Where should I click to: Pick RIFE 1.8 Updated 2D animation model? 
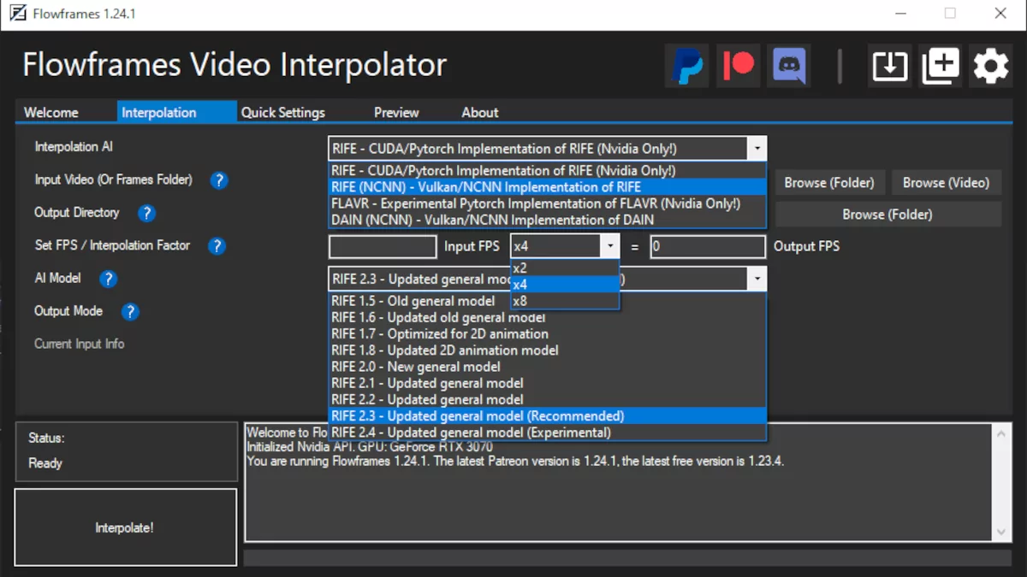coord(547,350)
